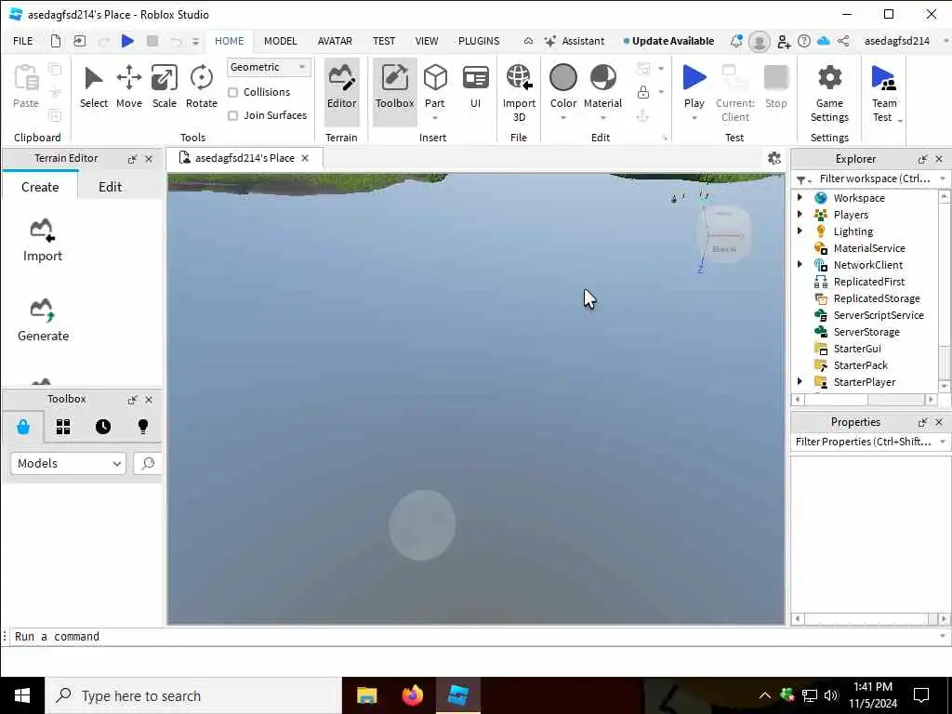952x714 pixels.
Task: Click Import 3D globe icon
Action: [x=519, y=78]
